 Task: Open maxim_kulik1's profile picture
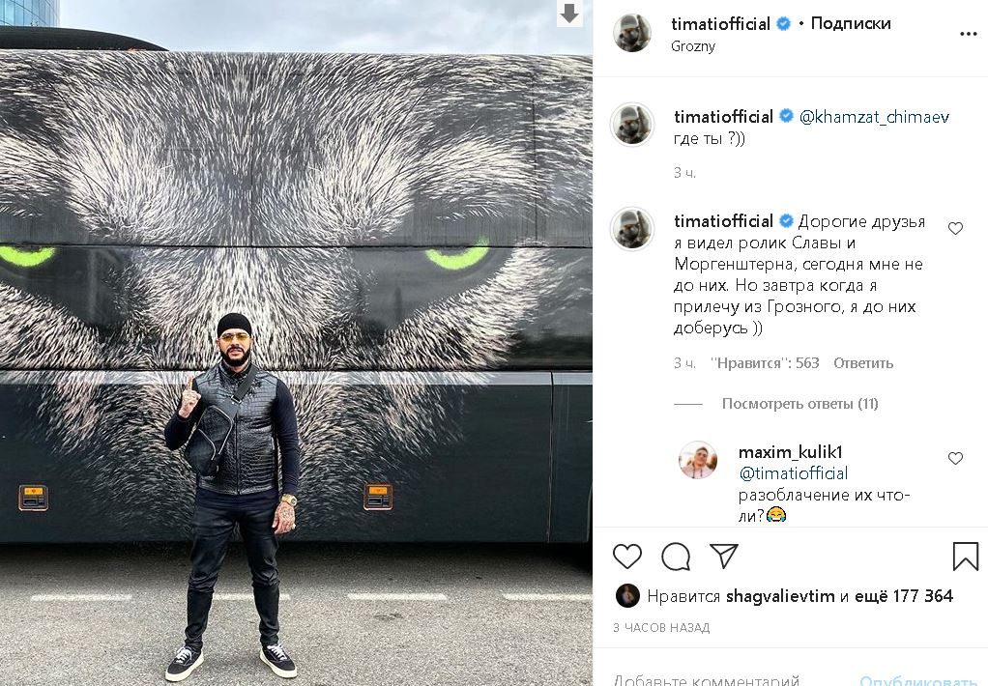[x=698, y=460]
